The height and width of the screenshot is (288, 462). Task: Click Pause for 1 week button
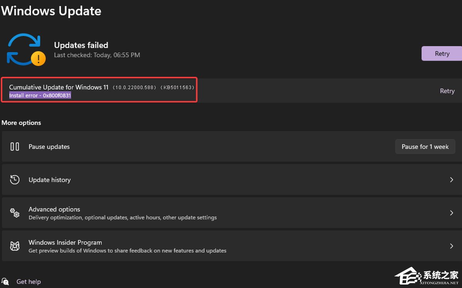tap(425, 147)
